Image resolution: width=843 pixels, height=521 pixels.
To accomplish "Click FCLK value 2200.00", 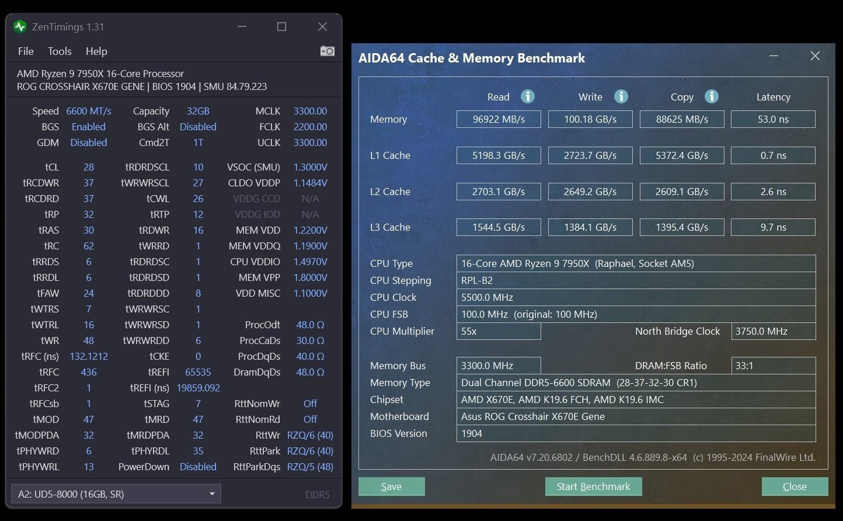I will click(x=310, y=127).
